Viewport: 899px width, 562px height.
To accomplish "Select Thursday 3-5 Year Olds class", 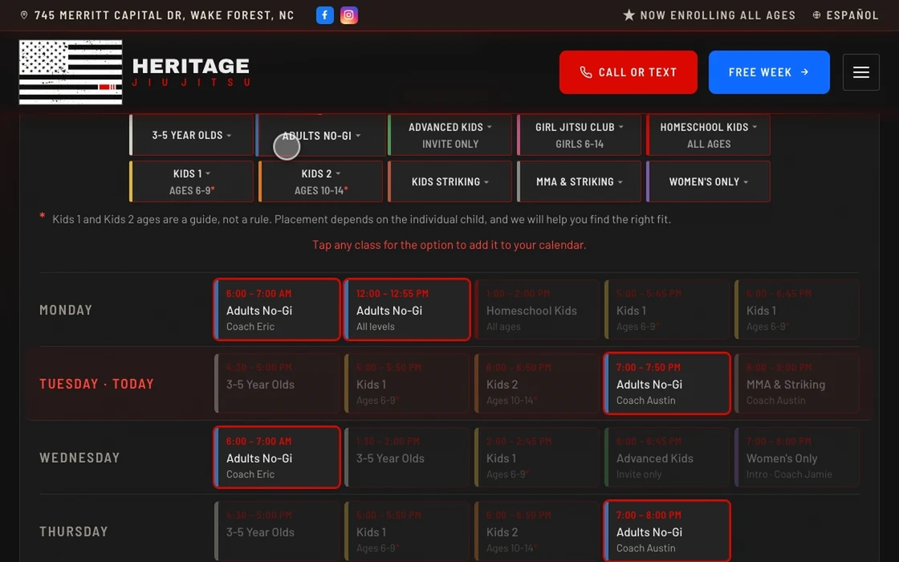I will 277,531.
